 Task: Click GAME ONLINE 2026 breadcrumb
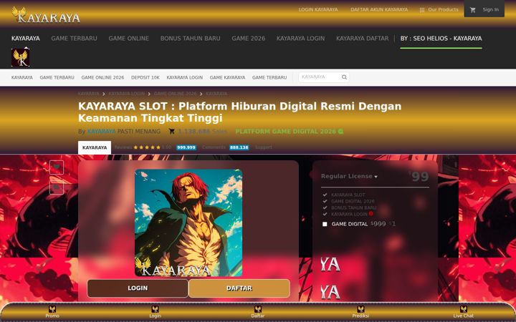click(175, 94)
